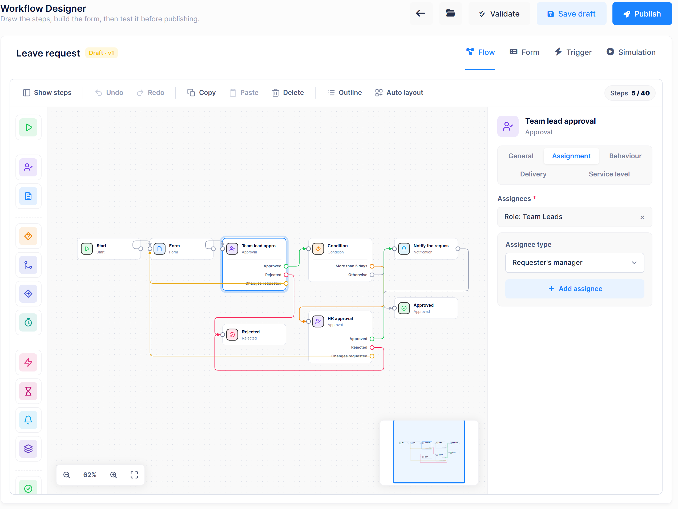Image resolution: width=678 pixels, height=509 pixels.
Task: Select the layers stack palette icon
Action: point(28,449)
